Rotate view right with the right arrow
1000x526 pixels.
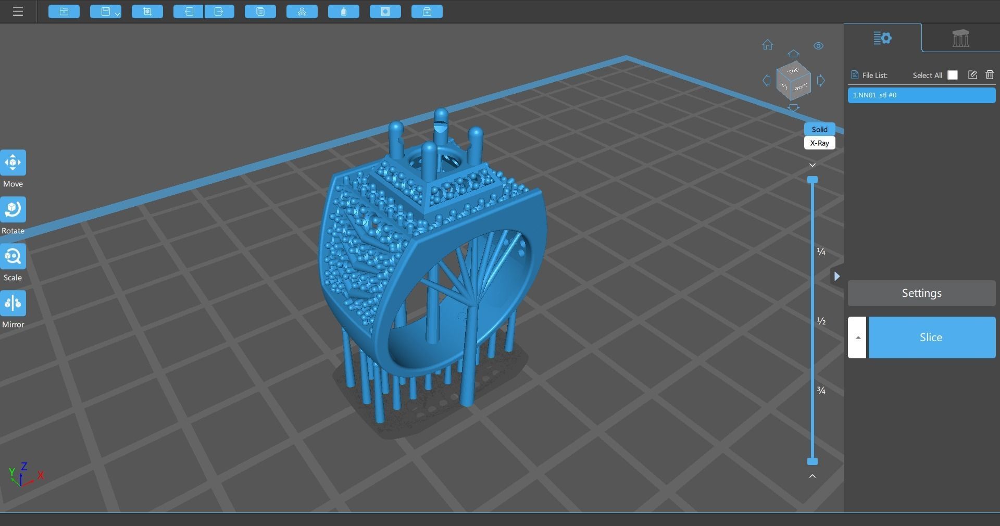tap(821, 80)
